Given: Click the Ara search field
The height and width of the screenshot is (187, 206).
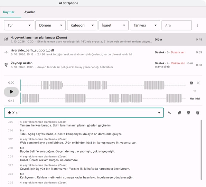Looking at the screenshot, I should (x=177, y=25).
